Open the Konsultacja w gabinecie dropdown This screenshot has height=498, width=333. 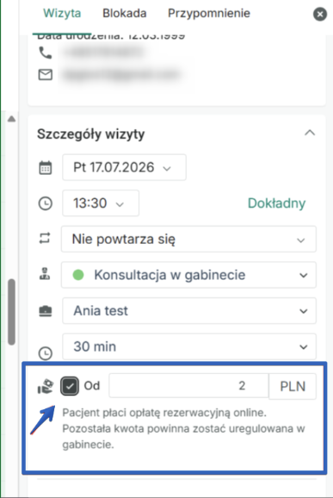click(x=188, y=275)
